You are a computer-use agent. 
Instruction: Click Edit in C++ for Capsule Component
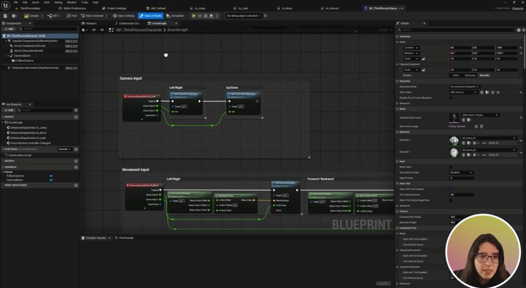pyautogui.click(x=71, y=41)
